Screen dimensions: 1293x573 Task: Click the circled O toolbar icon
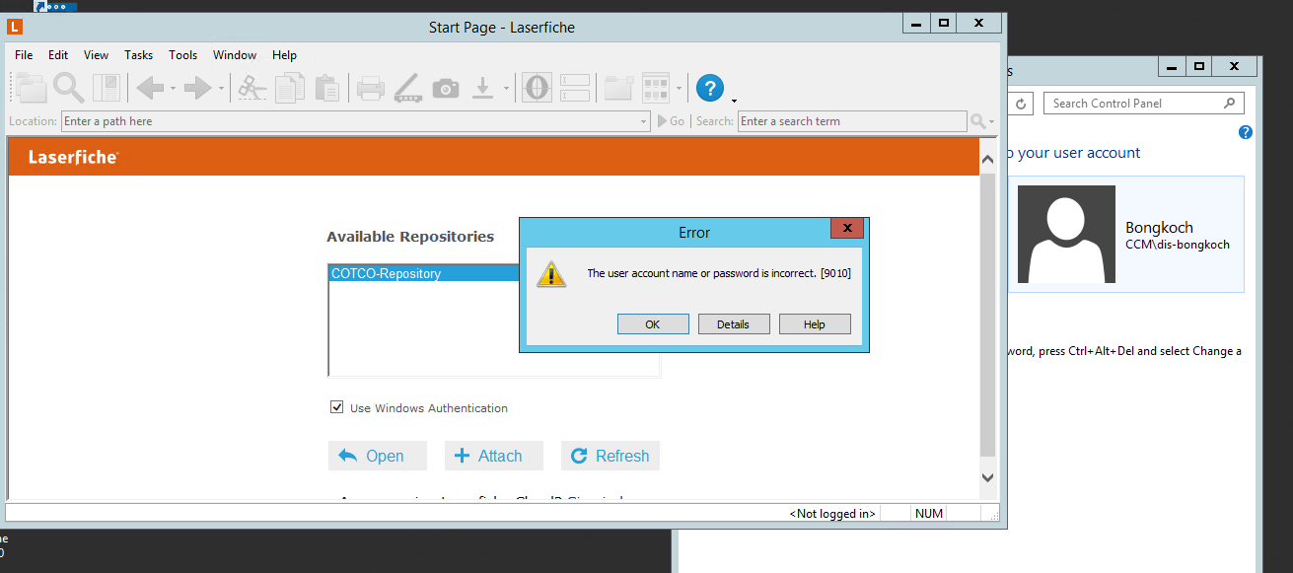pos(537,88)
